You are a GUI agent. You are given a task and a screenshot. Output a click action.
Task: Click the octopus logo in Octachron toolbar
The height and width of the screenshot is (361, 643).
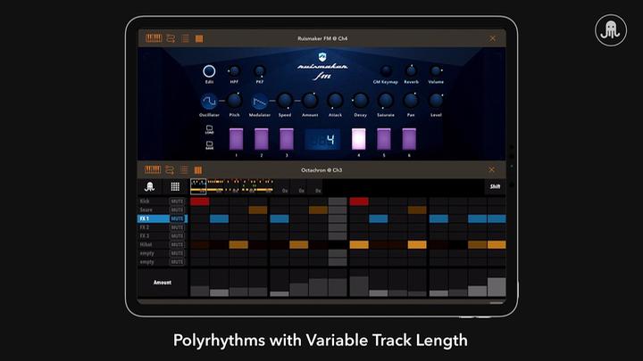point(150,186)
